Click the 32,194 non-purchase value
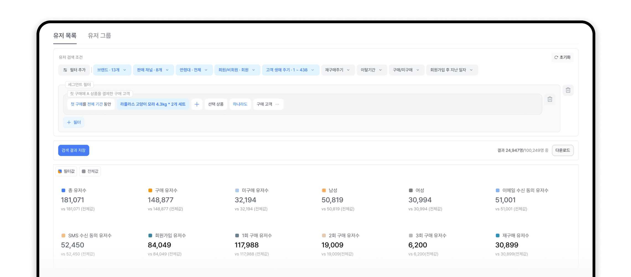The width and height of the screenshot is (631, 277). pyautogui.click(x=245, y=200)
